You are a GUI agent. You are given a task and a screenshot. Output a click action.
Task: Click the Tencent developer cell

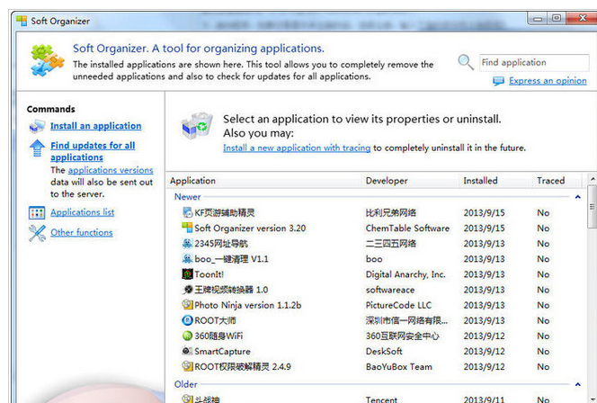tap(381, 399)
